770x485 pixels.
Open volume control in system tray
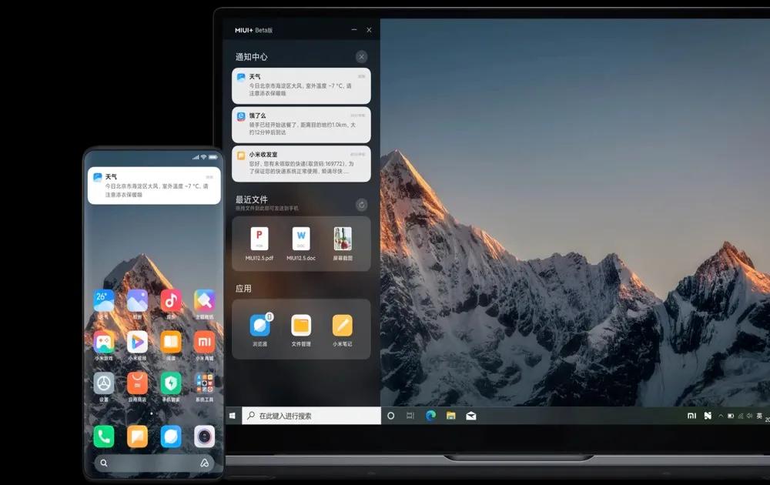(x=749, y=416)
